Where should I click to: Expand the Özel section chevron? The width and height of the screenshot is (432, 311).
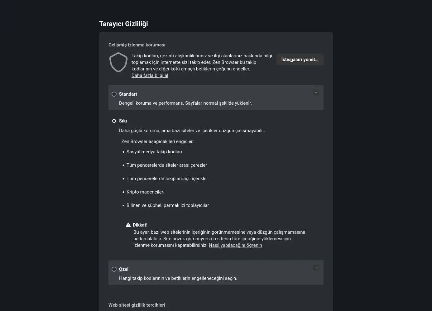pos(316,268)
